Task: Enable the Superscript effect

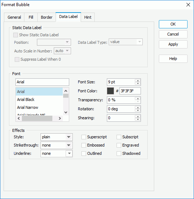Action: (x=84, y=137)
